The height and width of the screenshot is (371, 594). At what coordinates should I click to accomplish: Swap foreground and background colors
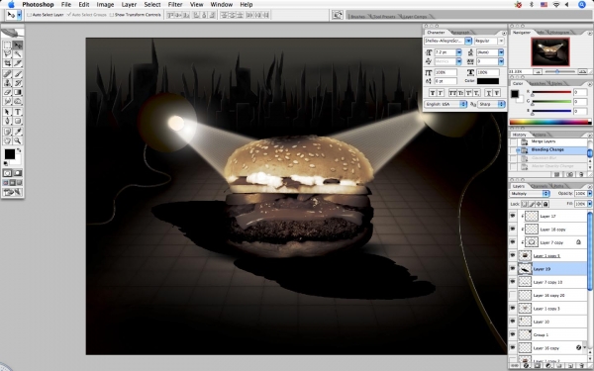(19, 150)
